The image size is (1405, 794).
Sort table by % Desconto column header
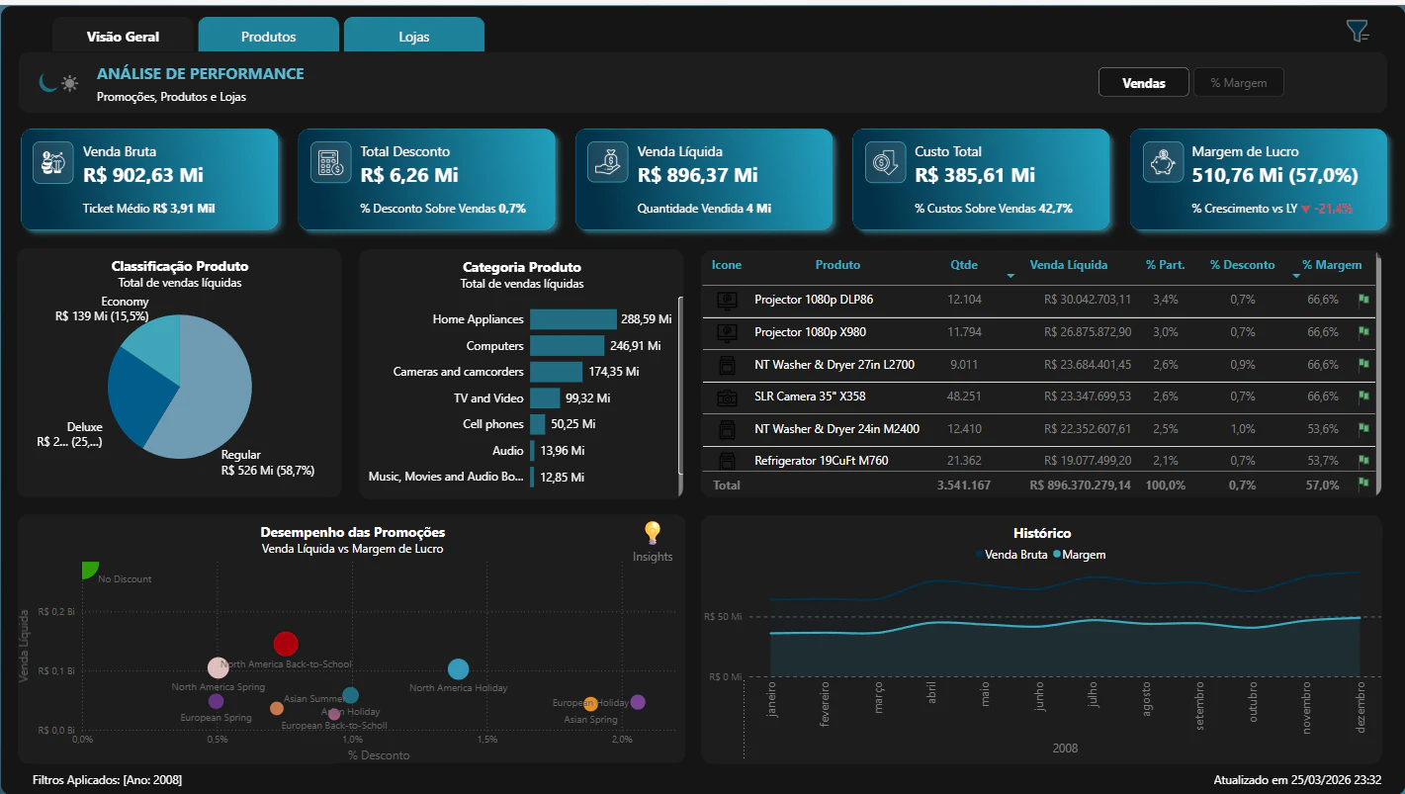(1243, 265)
